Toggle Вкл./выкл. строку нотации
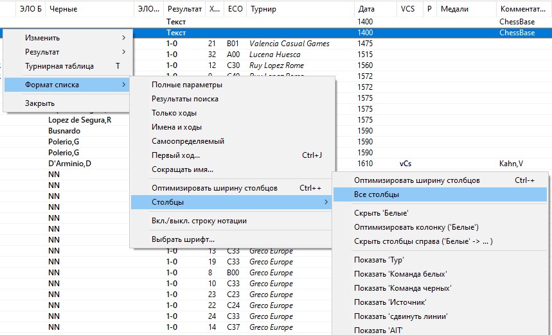 tap(231, 221)
